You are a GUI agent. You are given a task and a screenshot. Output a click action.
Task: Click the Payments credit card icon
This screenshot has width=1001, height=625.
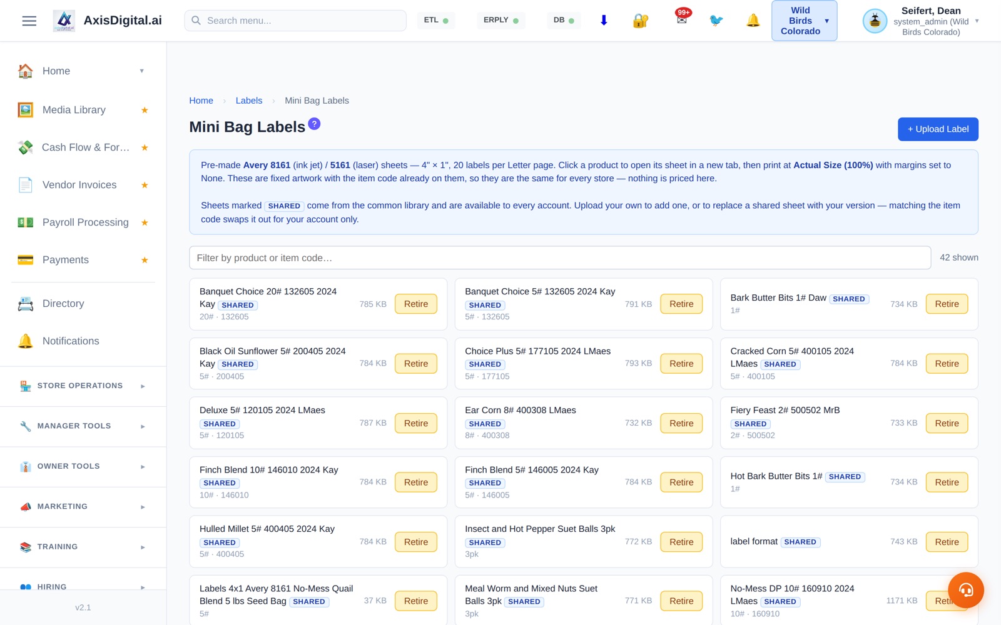coord(26,260)
